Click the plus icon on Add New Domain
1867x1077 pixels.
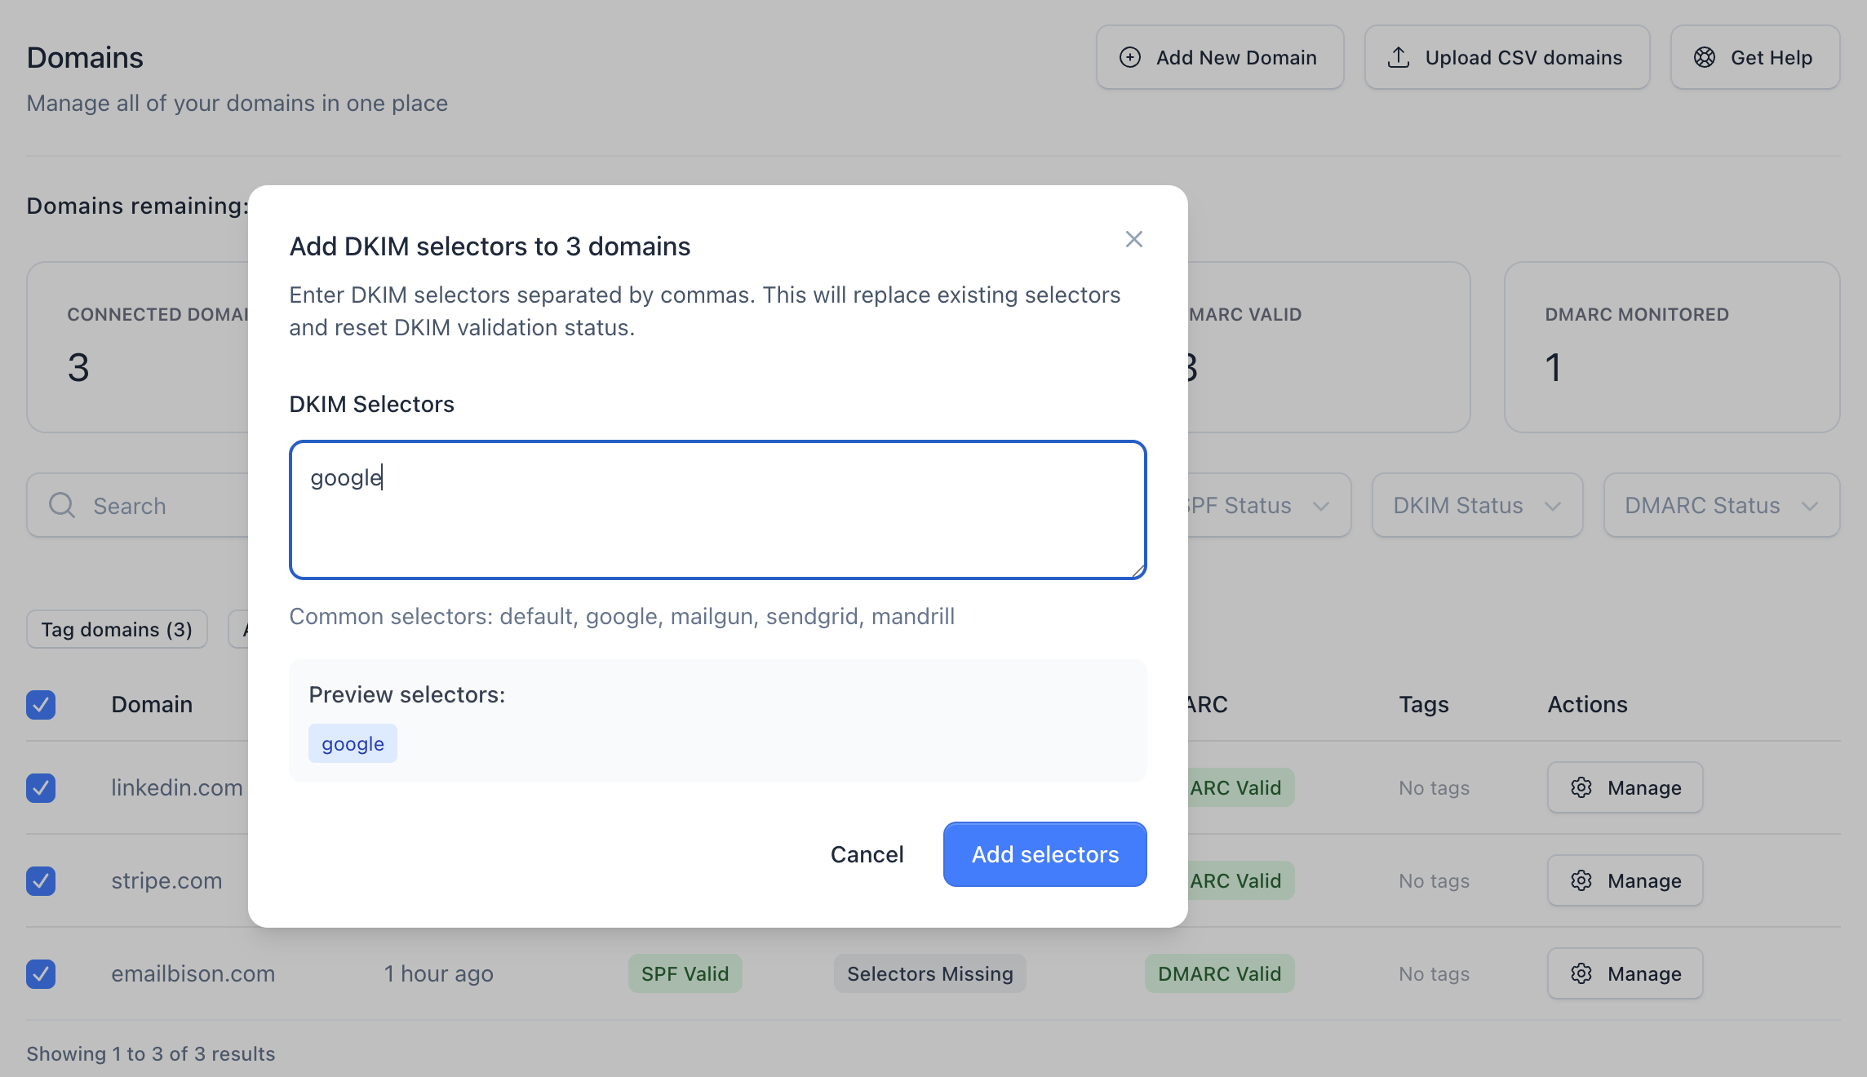click(1130, 57)
